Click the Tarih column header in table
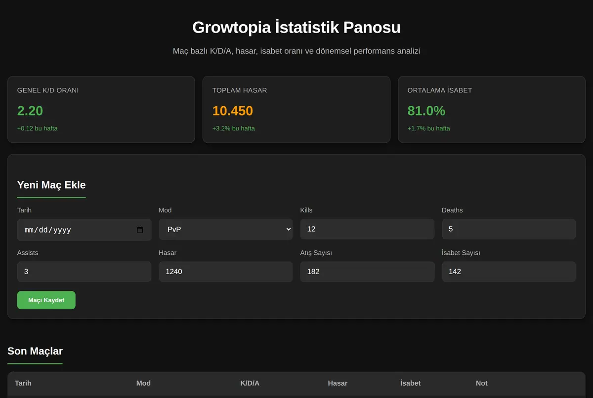 coord(23,383)
